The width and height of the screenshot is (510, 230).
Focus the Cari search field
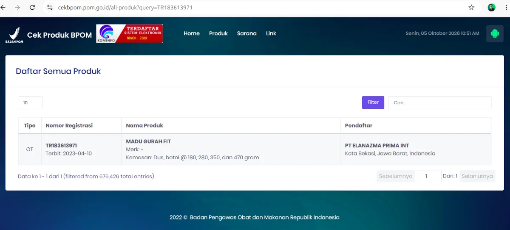[440, 103]
